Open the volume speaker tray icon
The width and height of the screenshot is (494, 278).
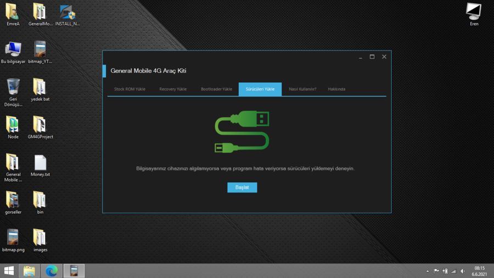(x=462, y=271)
